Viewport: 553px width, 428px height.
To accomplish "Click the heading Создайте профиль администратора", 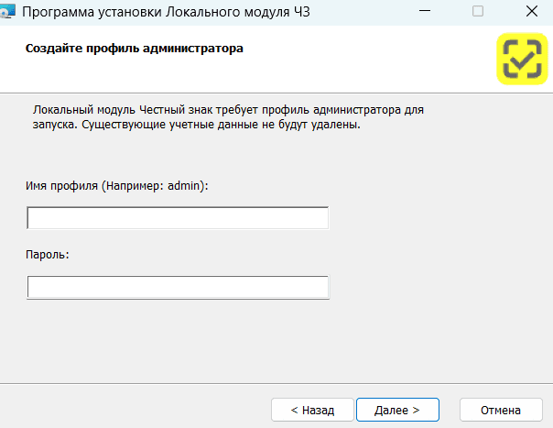I will [134, 48].
